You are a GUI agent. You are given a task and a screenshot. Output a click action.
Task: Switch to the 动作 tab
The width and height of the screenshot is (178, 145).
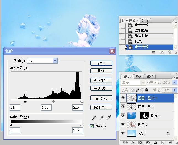pos(145,21)
